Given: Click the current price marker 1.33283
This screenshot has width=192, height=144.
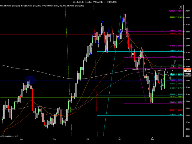Looking at the screenshot, I should 188,75.
